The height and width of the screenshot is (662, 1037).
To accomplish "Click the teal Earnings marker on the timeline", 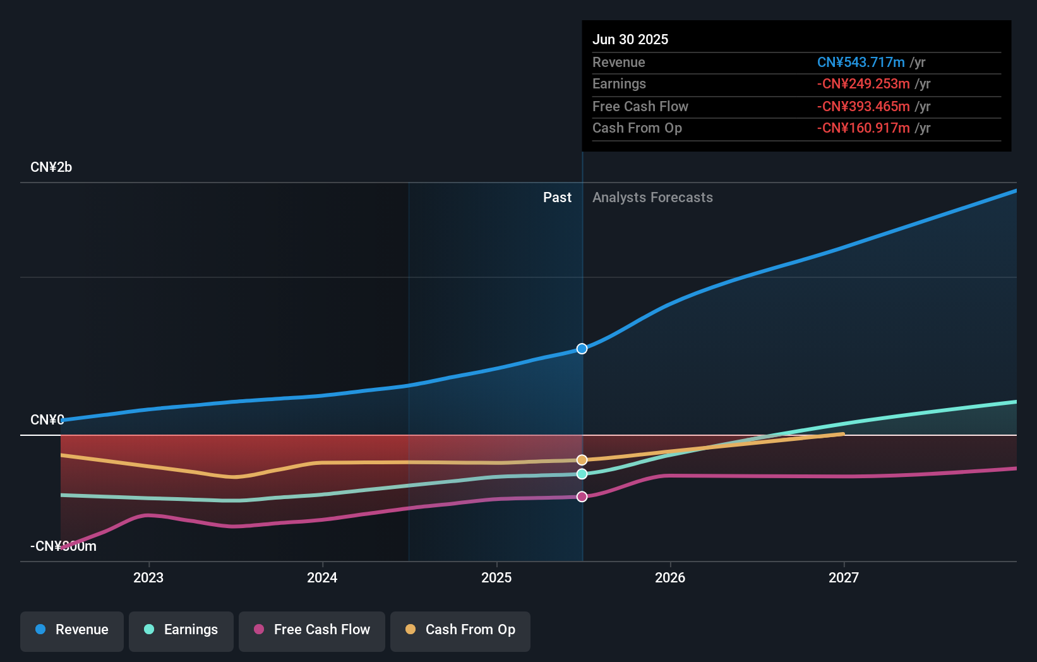I will 582,474.
